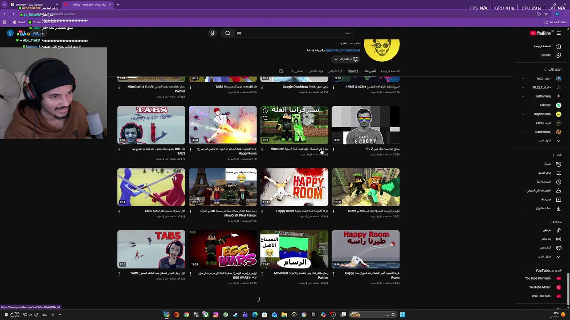Open the on-screen keyboard icon in search
The image size is (570, 320).
tap(239, 33)
